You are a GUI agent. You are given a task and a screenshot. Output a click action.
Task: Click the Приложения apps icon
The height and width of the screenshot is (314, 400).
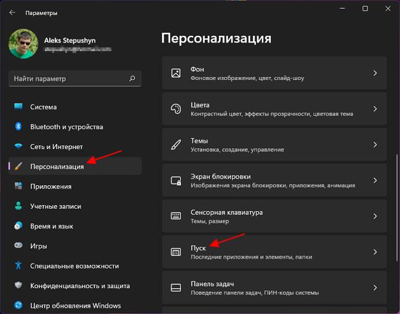point(18,186)
